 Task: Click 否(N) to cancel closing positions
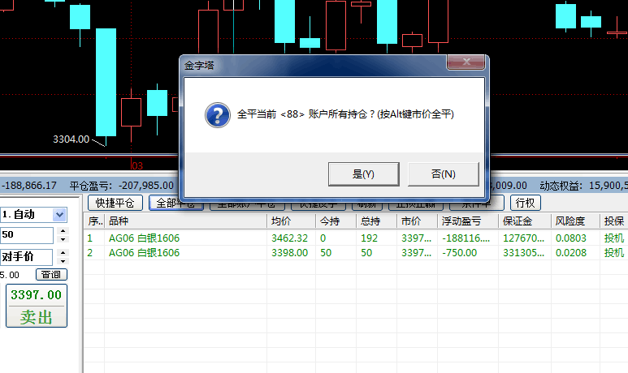pyautogui.click(x=443, y=174)
